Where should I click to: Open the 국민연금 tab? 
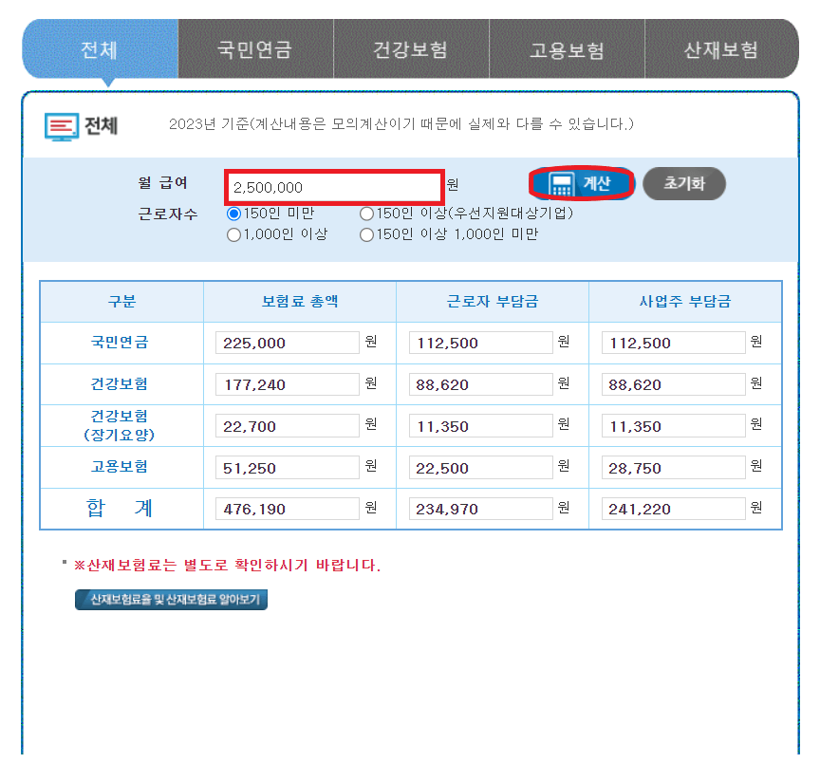255,49
